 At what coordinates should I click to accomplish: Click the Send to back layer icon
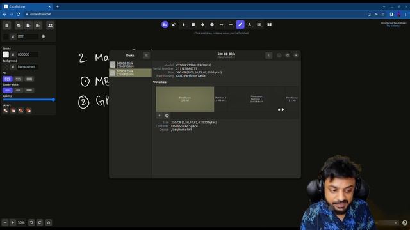coord(6,111)
